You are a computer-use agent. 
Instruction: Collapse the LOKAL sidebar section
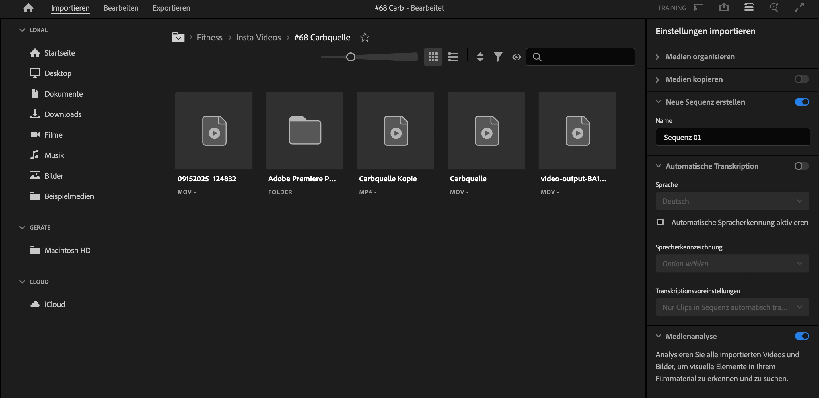coord(22,30)
